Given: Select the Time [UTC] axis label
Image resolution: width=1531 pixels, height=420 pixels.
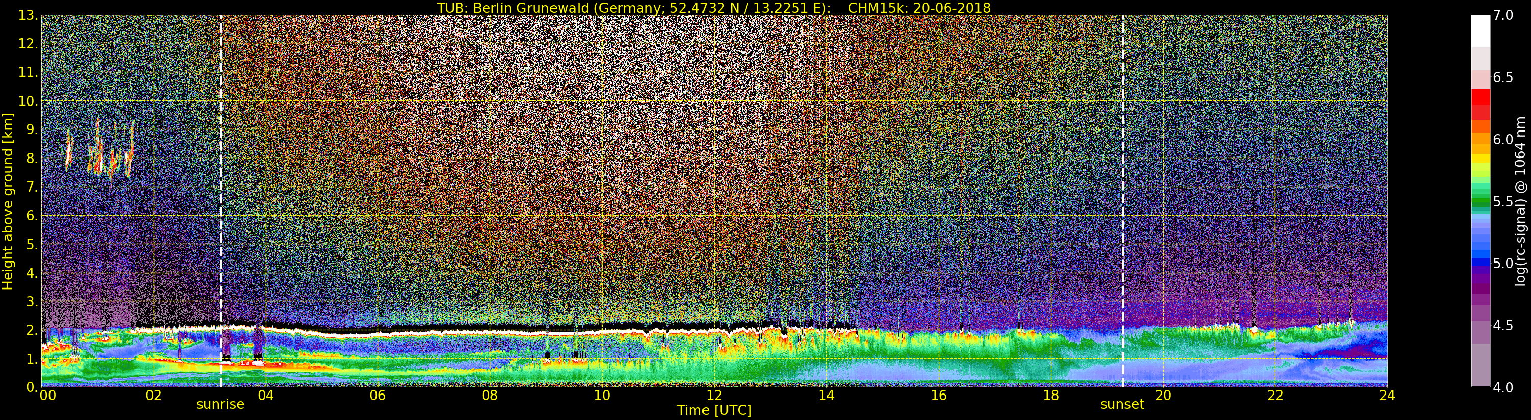Looking at the screenshot, I should pyautogui.click(x=714, y=410).
